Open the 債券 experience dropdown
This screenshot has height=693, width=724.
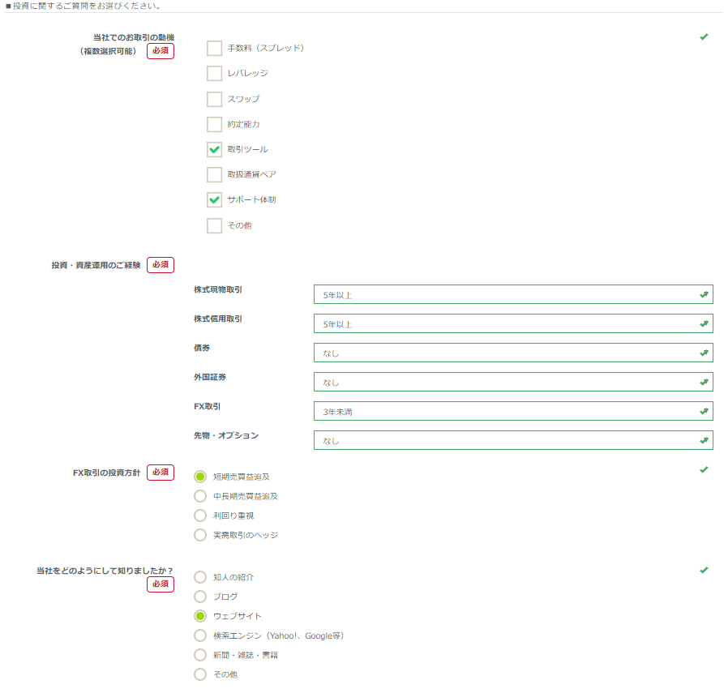512,353
